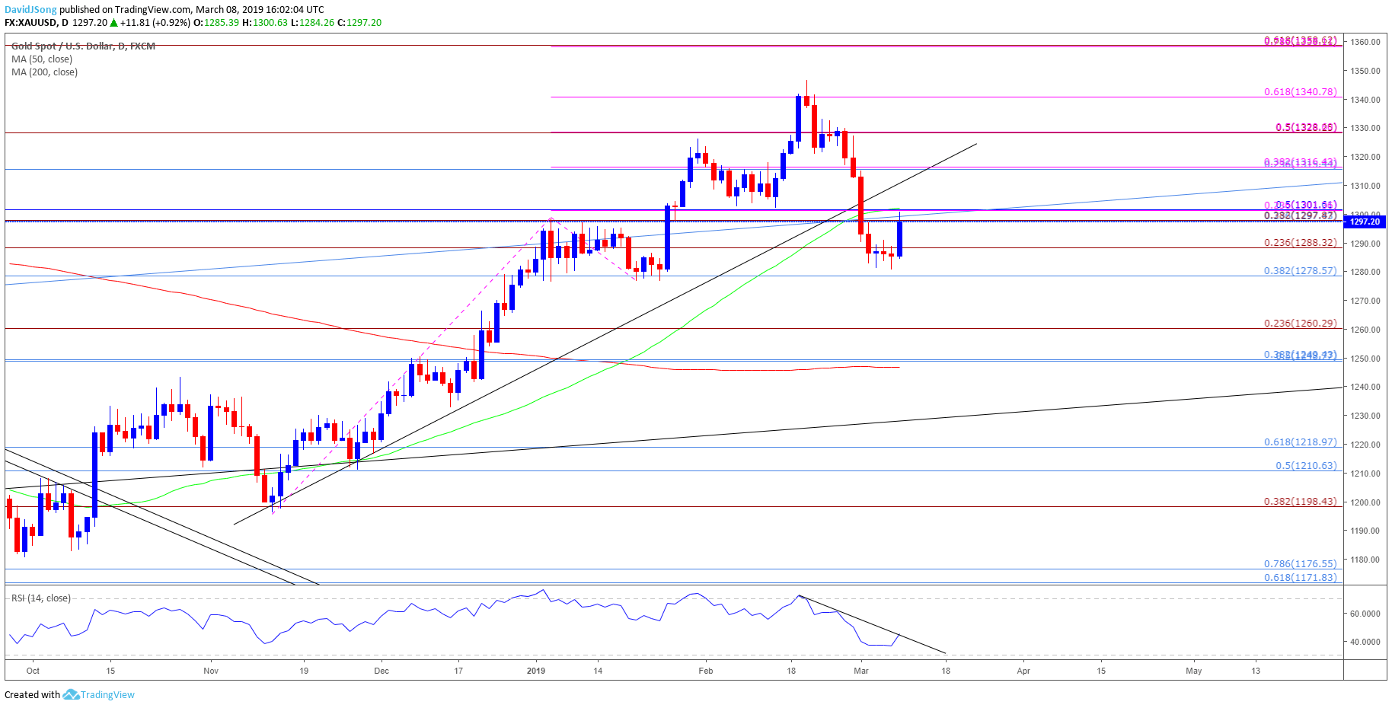Screen dimensions: 1392x708
Task: Open the TradingView link in footer
Action: click(x=107, y=694)
